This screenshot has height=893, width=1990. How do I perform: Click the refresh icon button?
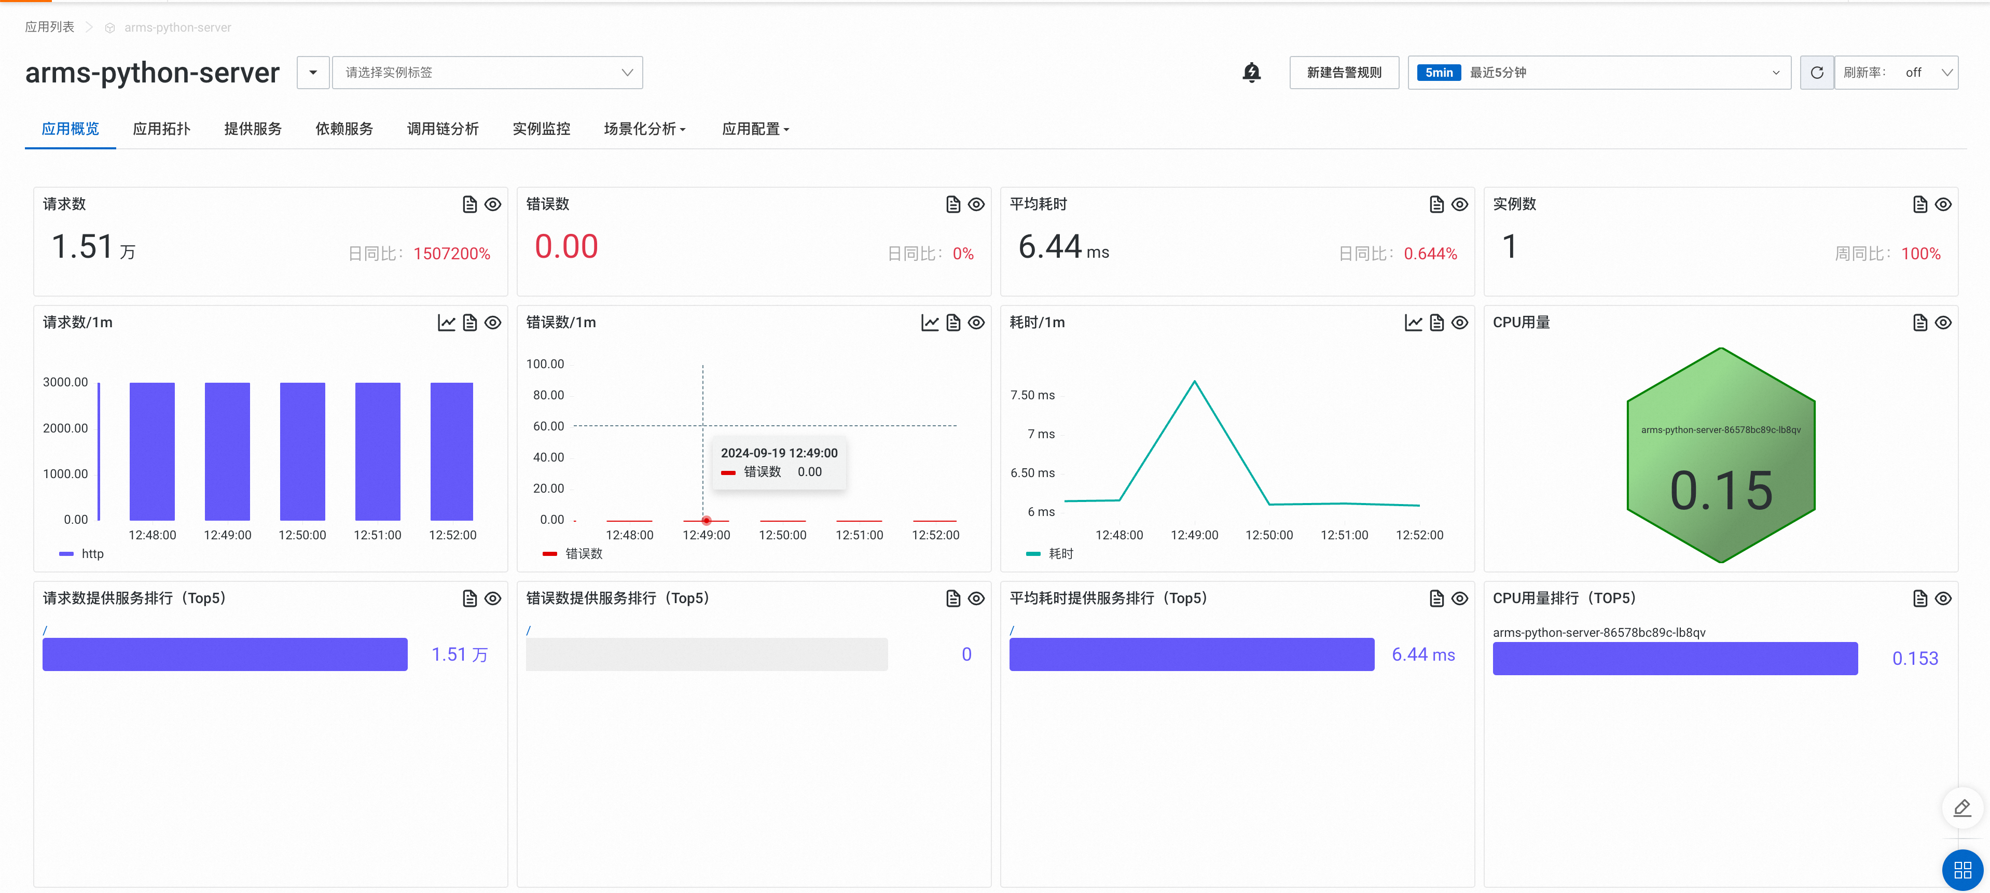point(1816,73)
